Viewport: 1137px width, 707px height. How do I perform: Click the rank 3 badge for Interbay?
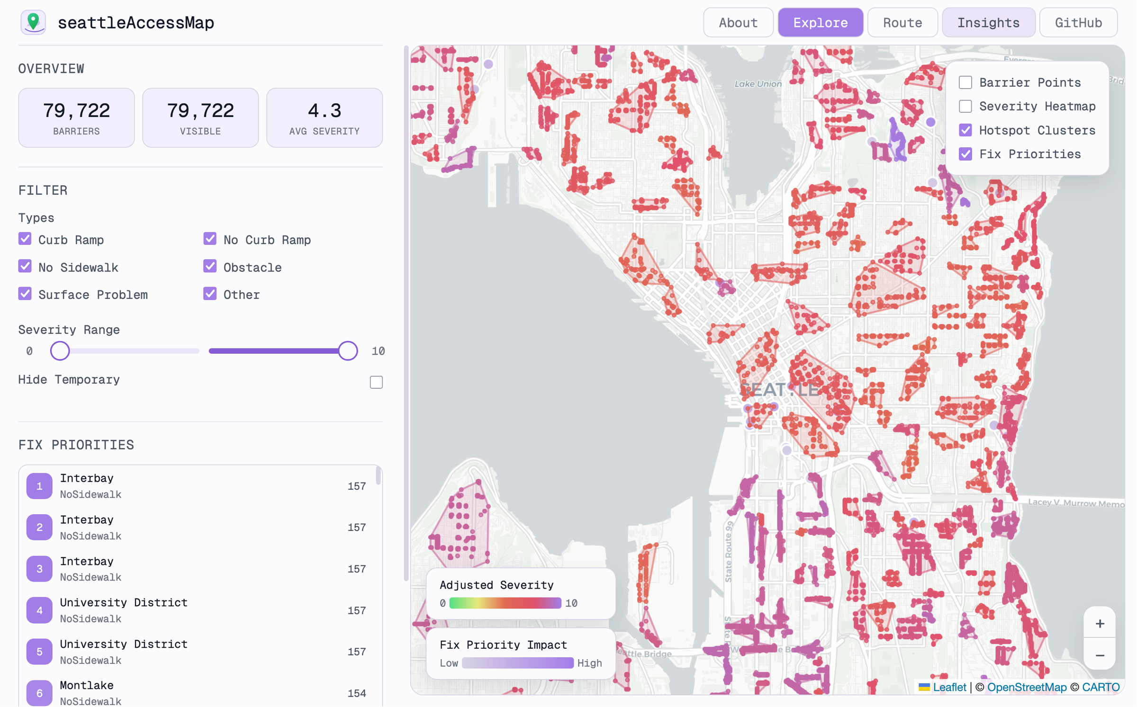point(39,569)
